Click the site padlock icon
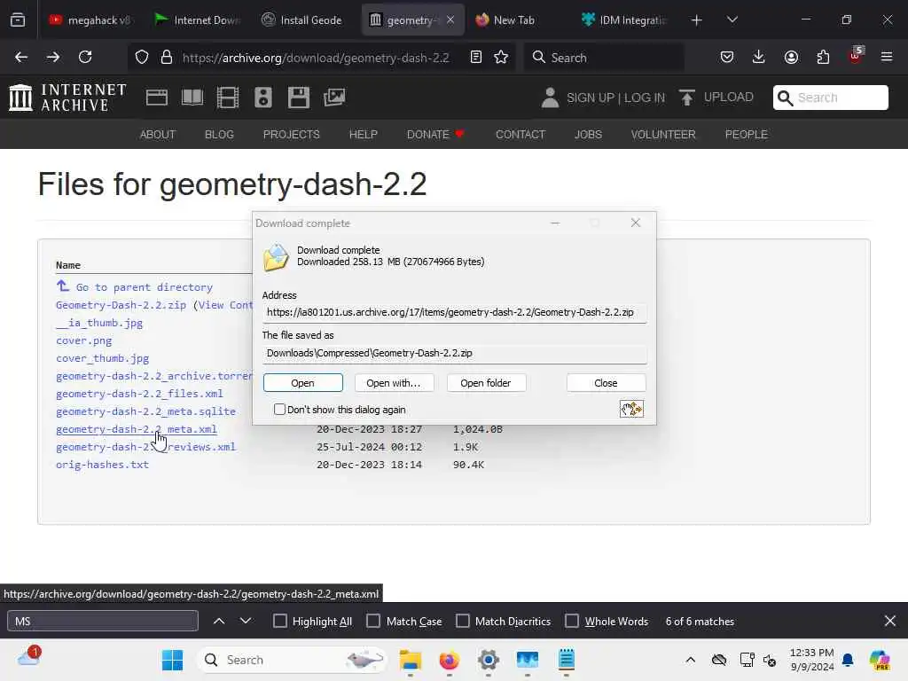The width and height of the screenshot is (908, 681). [x=167, y=58]
